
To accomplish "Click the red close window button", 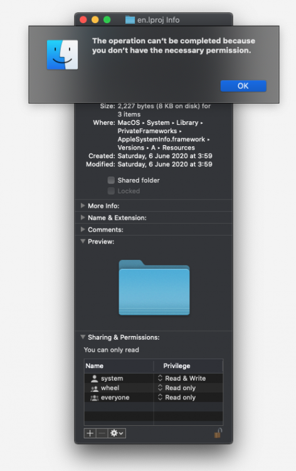I will click(x=83, y=20).
